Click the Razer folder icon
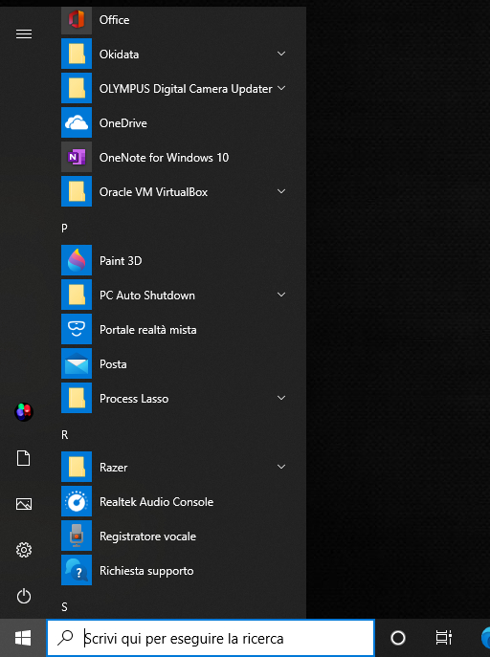Viewport: 490px width, 657px height. point(77,467)
